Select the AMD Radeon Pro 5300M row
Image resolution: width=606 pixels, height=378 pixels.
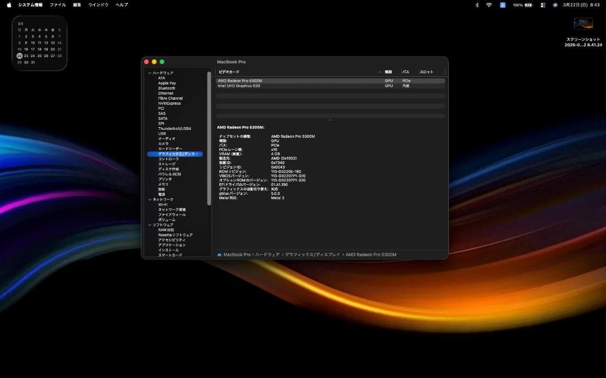tap(330, 81)
